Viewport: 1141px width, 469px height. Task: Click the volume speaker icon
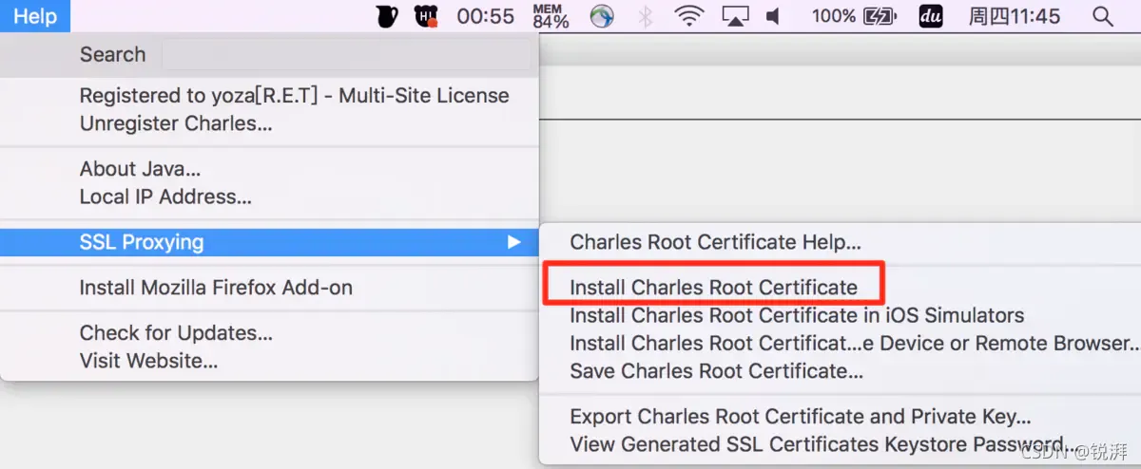click(773, 16)
